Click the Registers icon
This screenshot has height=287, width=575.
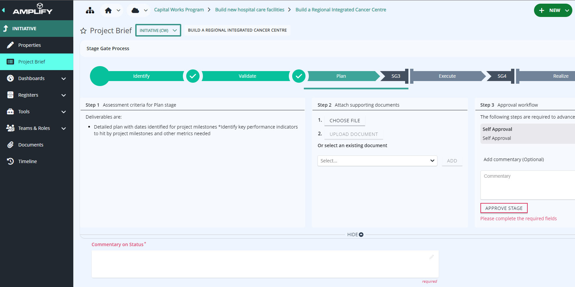coord(10,95)
